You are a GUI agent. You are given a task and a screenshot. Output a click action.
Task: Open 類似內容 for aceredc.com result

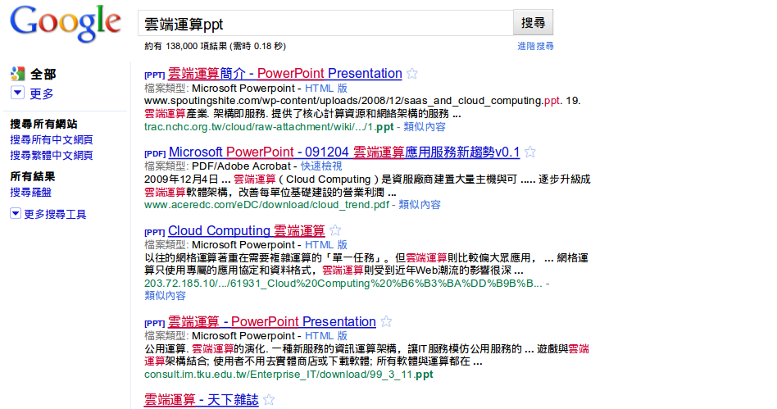(x=419, y=205)
